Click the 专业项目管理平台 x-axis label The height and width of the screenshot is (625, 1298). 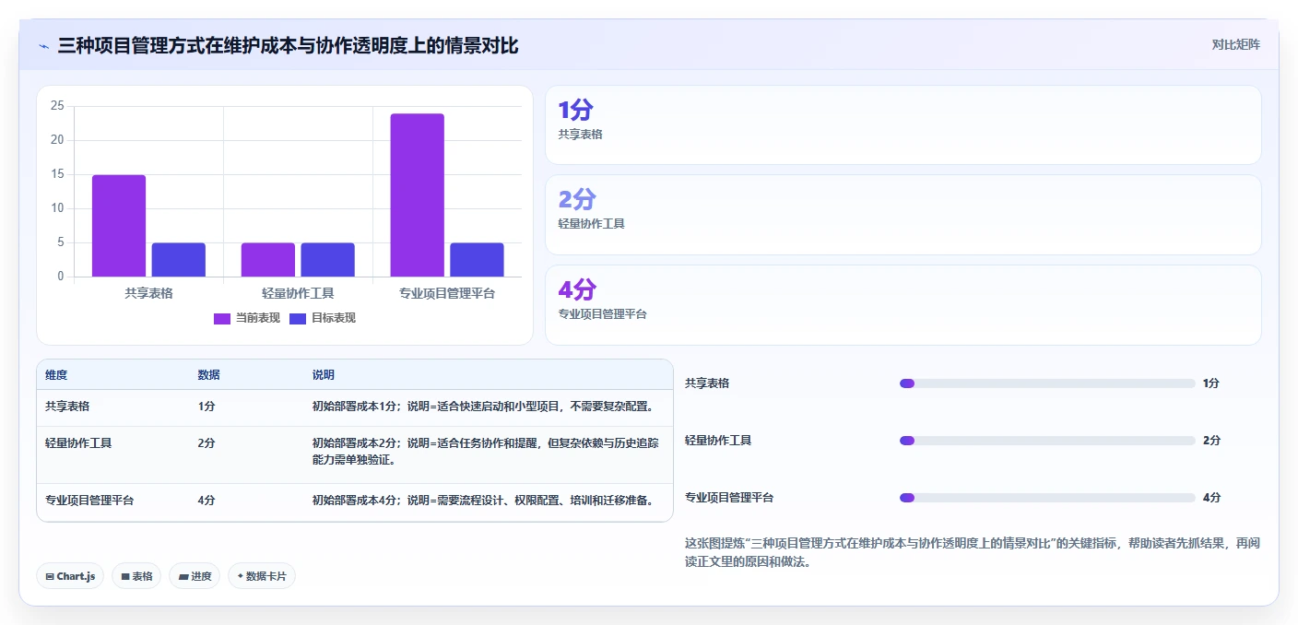(447, 293)
